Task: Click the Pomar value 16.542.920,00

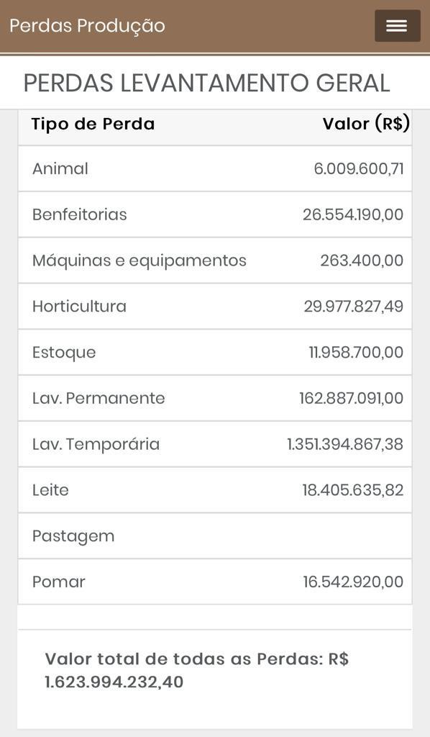Action: tap(353, 582)
